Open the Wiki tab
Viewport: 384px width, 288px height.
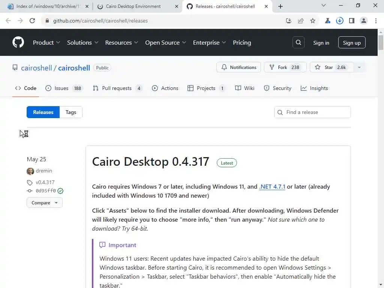click(244, 88)
